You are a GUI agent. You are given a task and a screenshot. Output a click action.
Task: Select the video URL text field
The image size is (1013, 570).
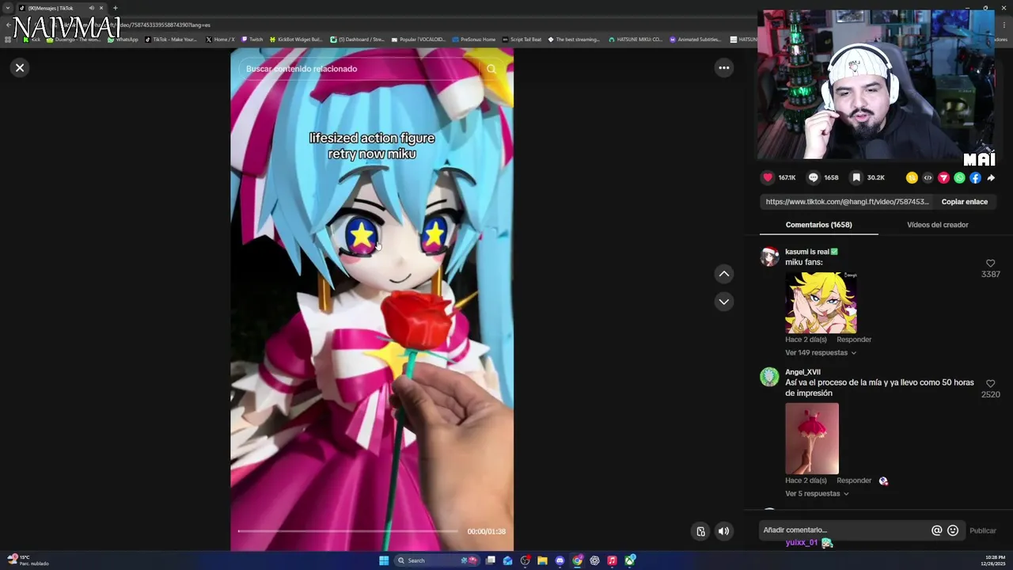847,202
